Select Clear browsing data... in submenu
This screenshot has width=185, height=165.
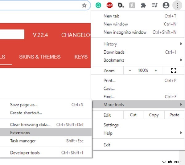(x=46, y=125)
